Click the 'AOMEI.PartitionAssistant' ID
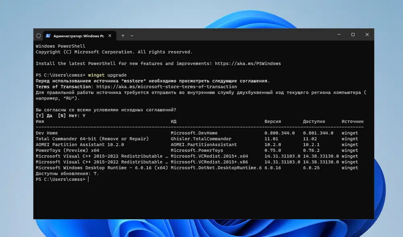Screen dimensions: 403x237 pyautogui.click(x=204, y=145)
